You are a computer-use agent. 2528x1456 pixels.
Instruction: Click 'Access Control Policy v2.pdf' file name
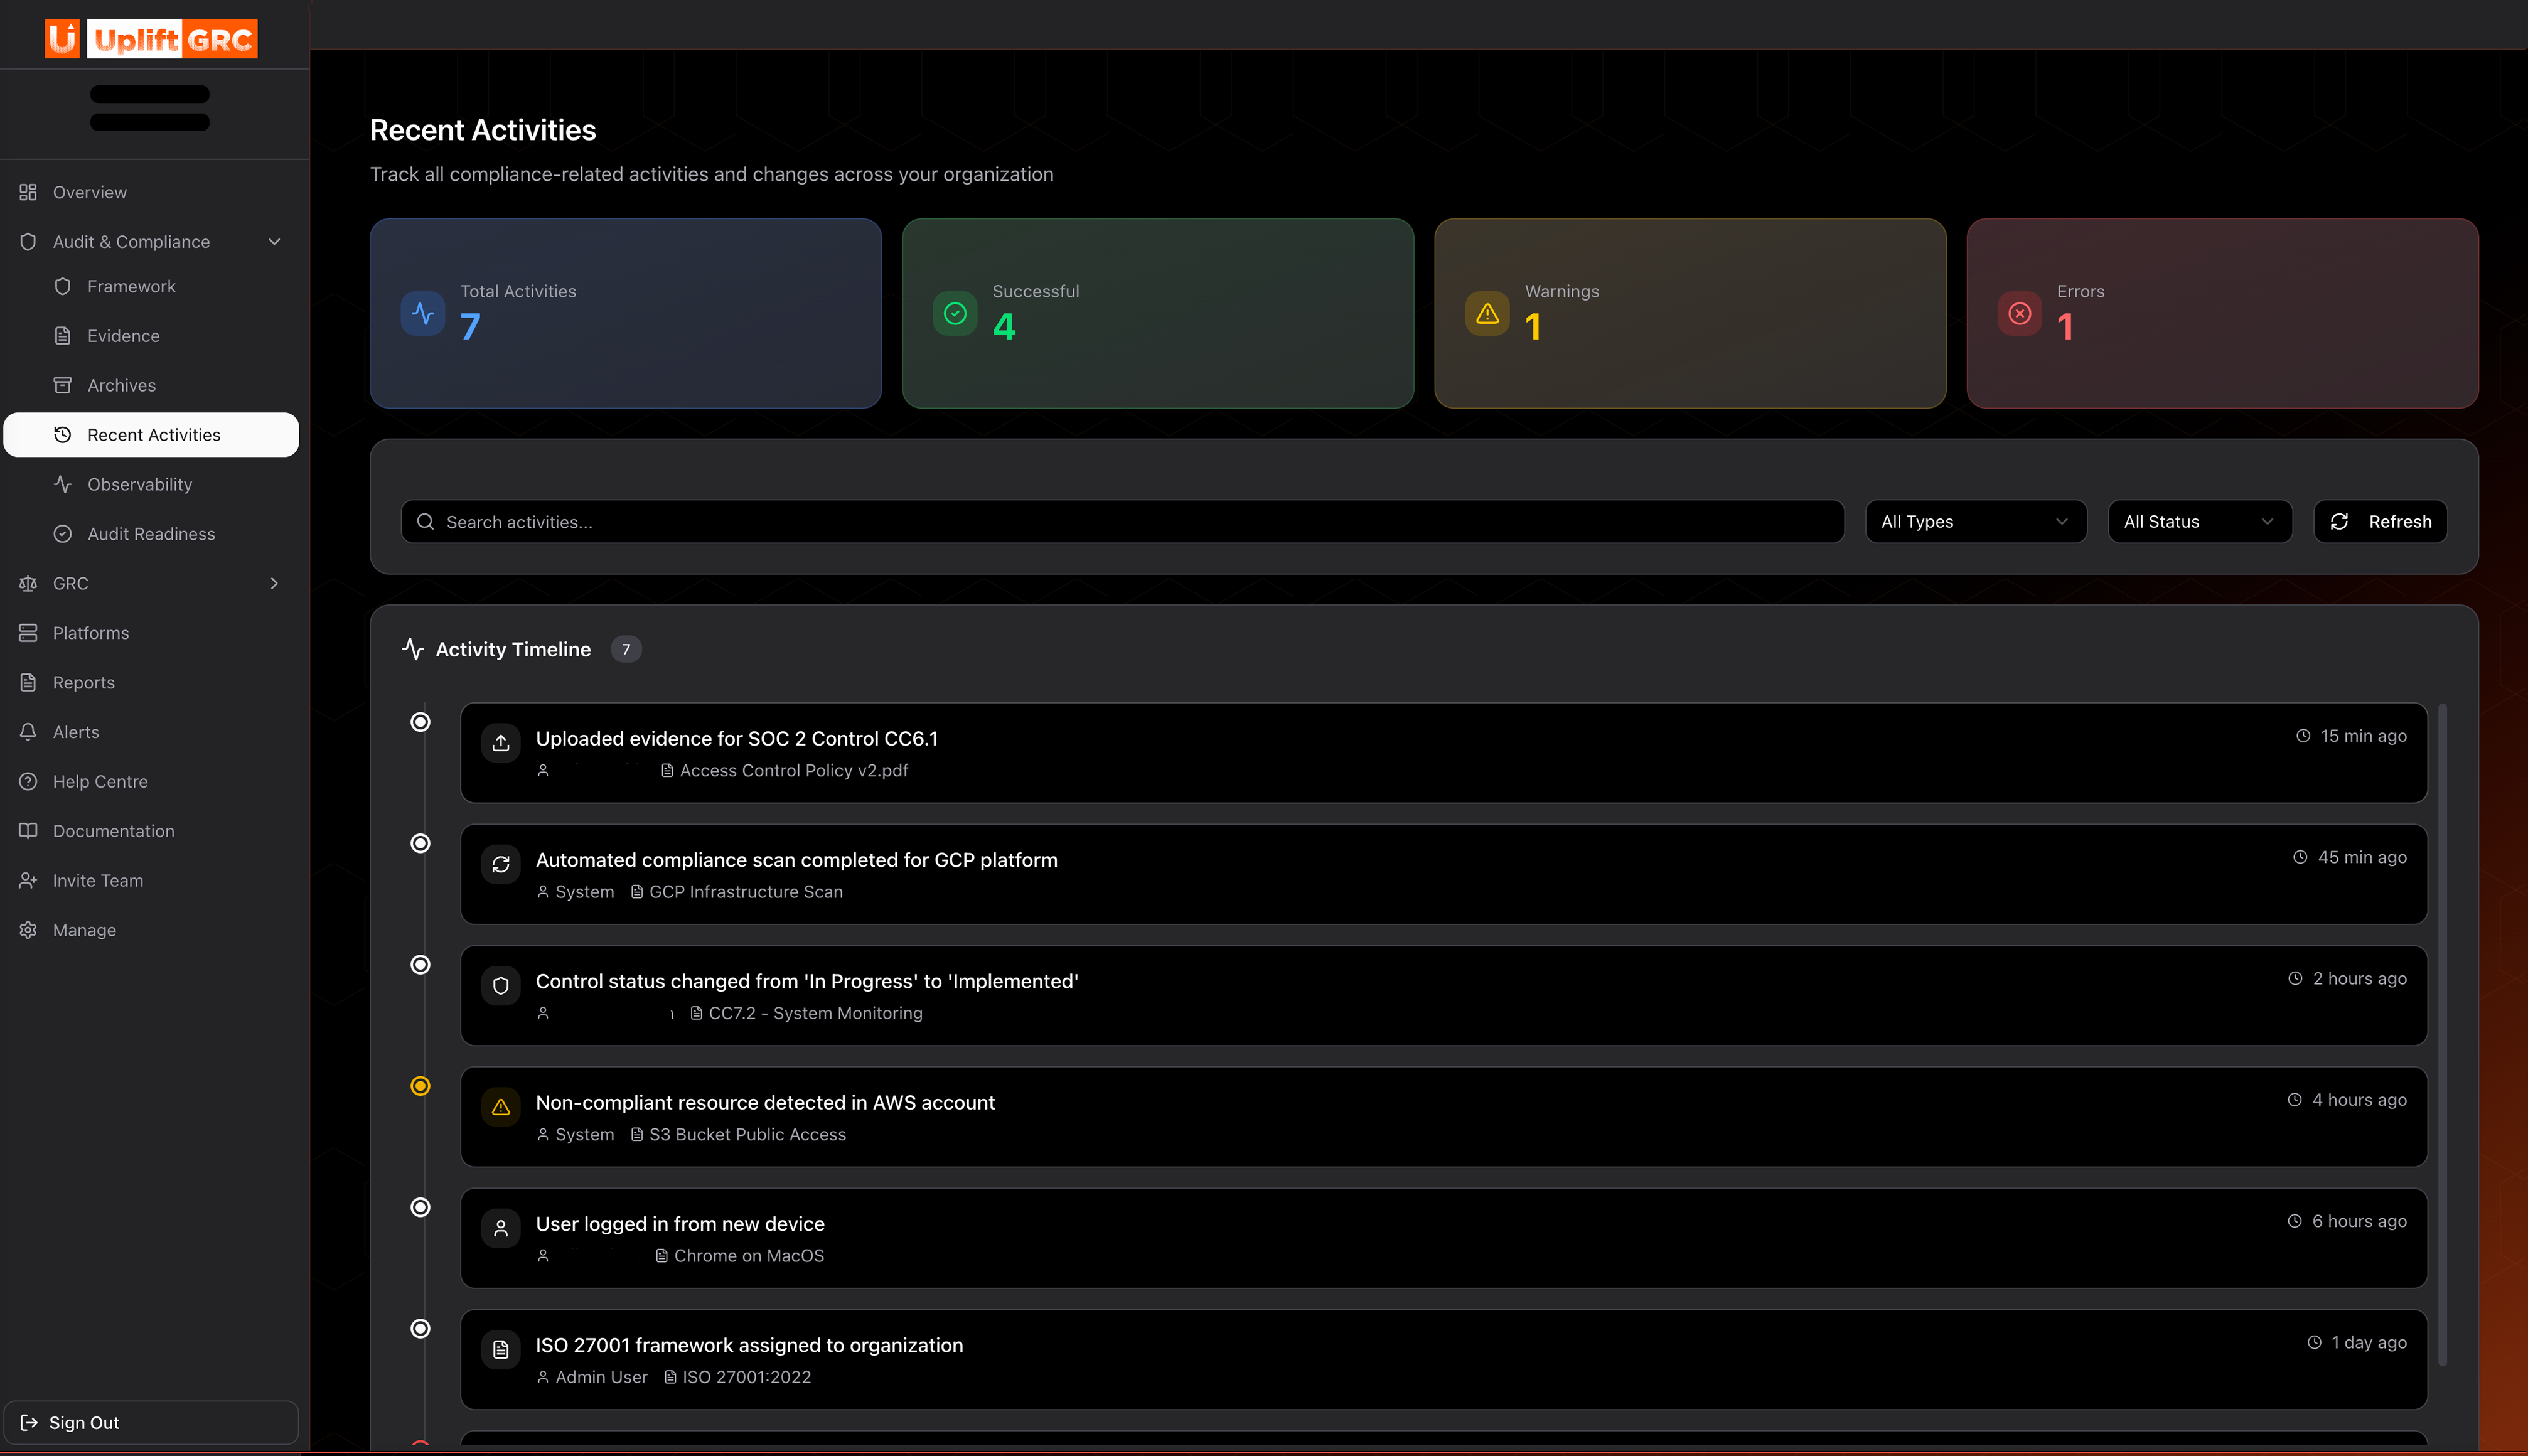pos(794,770)
